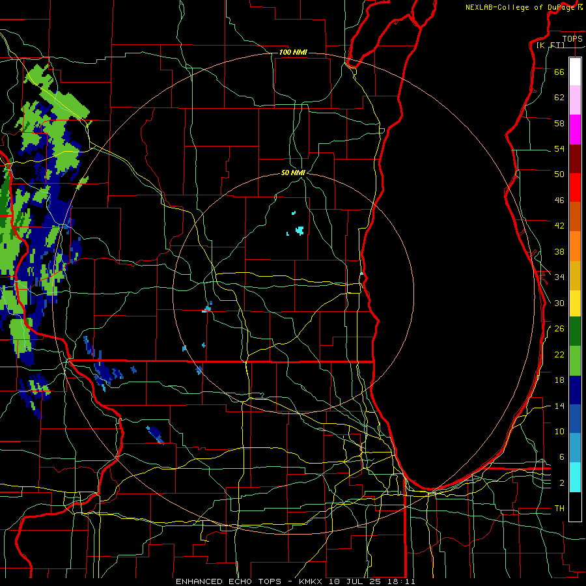Click the 'ENHANCED ECHO TOPS' product title

coord(228,581)
